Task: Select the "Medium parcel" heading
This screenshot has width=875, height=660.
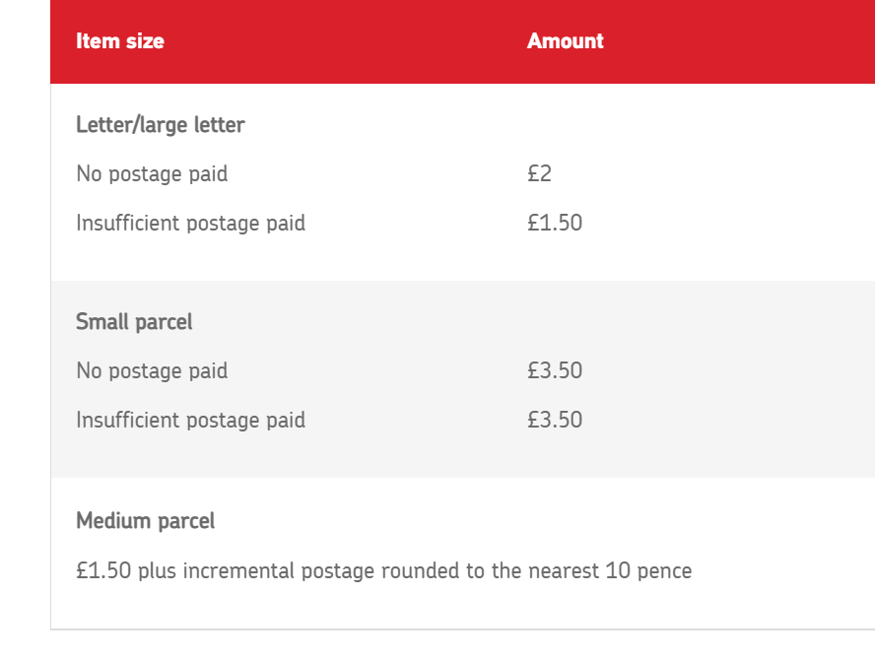Action: pos(145,521)
